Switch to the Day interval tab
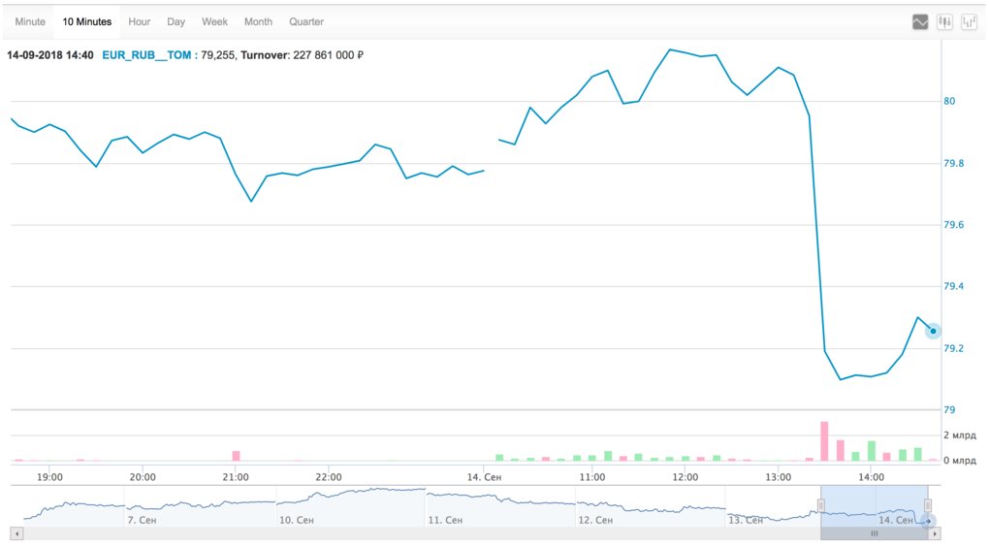 pos(175,22)
